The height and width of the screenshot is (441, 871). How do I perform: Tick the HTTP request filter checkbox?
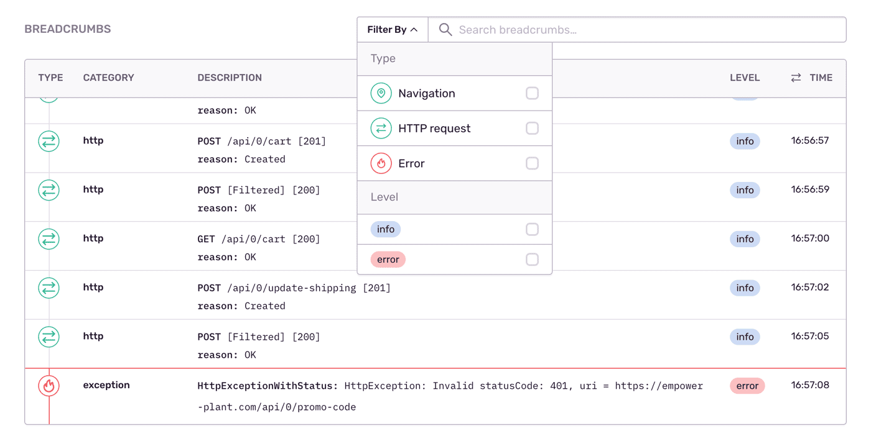click(x=532, y=129)
